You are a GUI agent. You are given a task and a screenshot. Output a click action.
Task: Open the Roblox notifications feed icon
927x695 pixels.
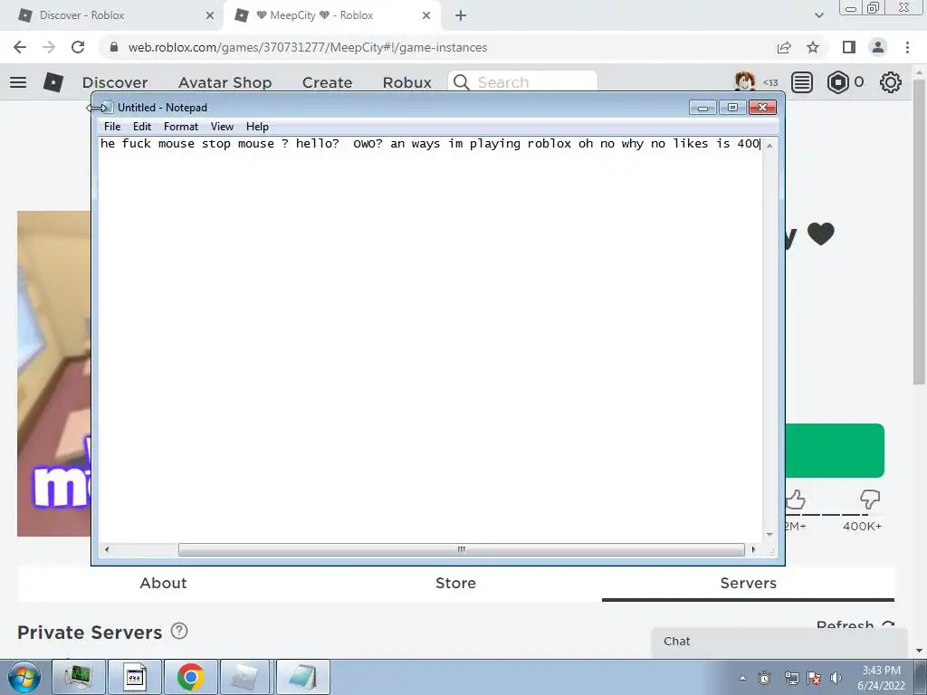[x=802, y=82]
